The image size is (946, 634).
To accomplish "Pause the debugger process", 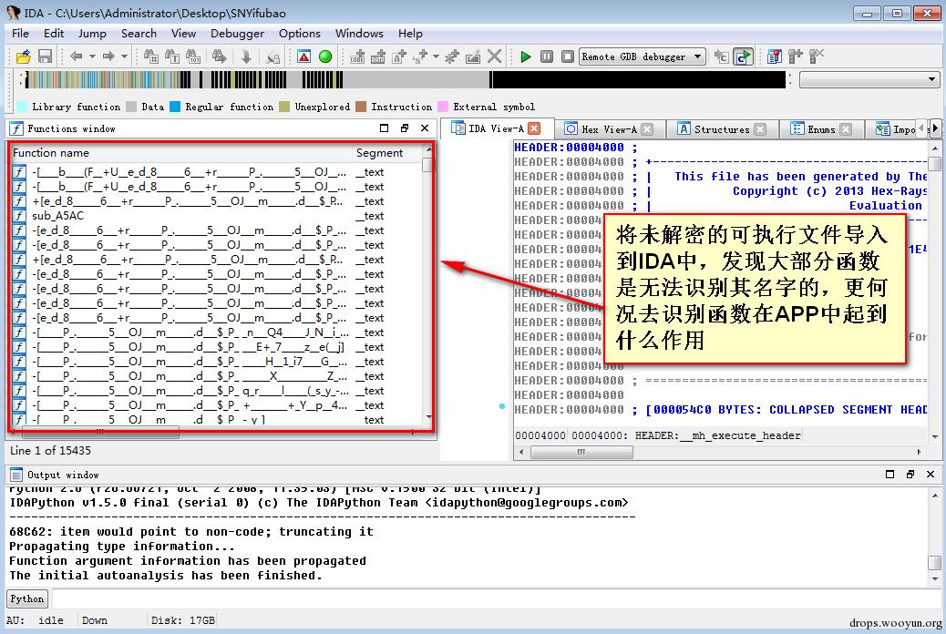I will click(x=547, y=56).
